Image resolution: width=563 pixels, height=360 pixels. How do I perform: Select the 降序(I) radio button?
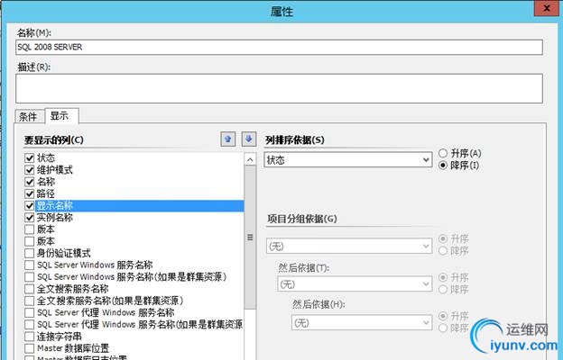[x=443, y=165]
